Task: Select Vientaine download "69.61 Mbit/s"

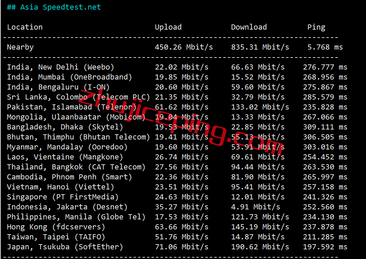Action: [x=258, y=157]
